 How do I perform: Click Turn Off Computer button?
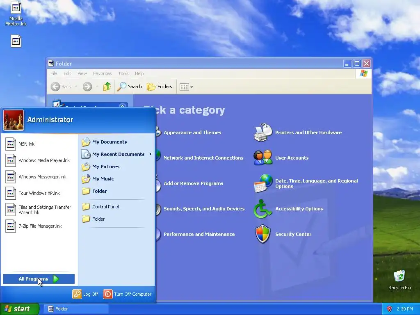tap(128, 294)
